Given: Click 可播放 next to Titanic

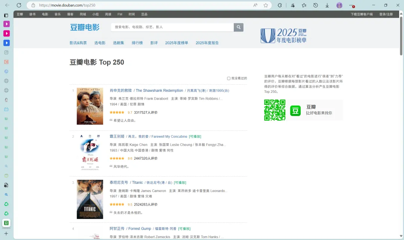Looking at the screenshot, I should [x=180, y=182].
